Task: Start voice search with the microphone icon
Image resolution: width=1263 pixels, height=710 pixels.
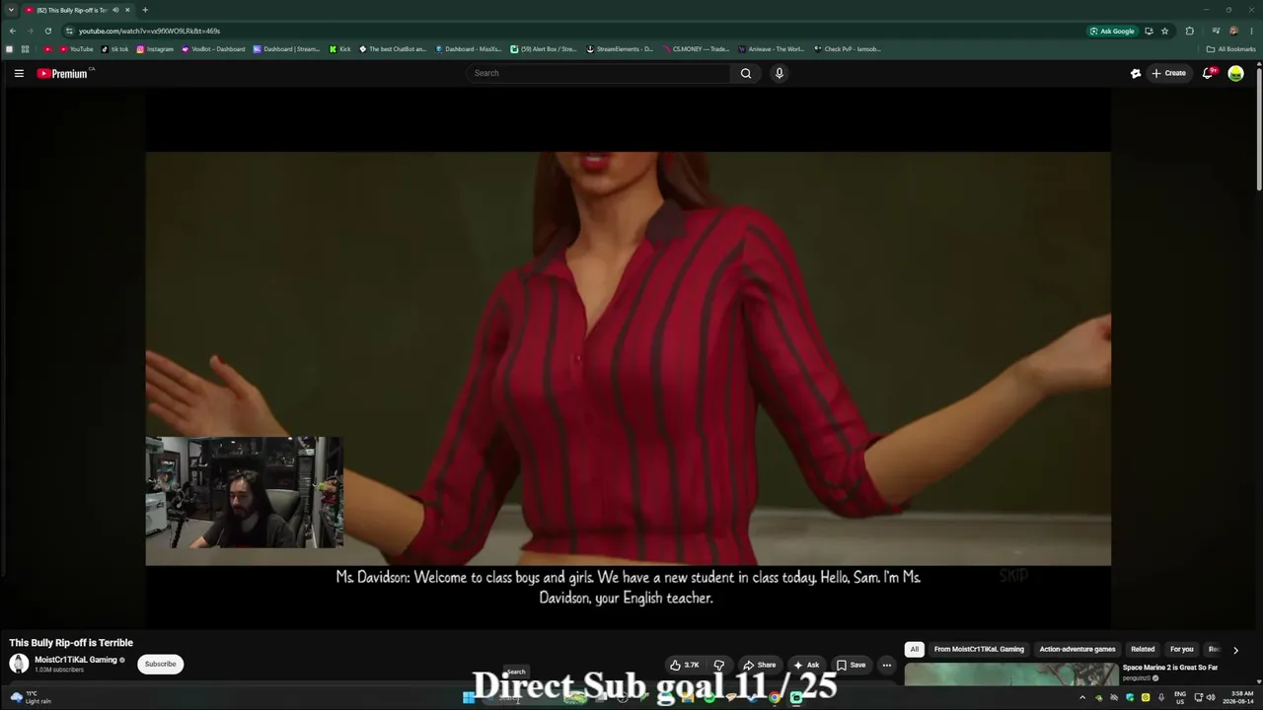Action: 780,73
